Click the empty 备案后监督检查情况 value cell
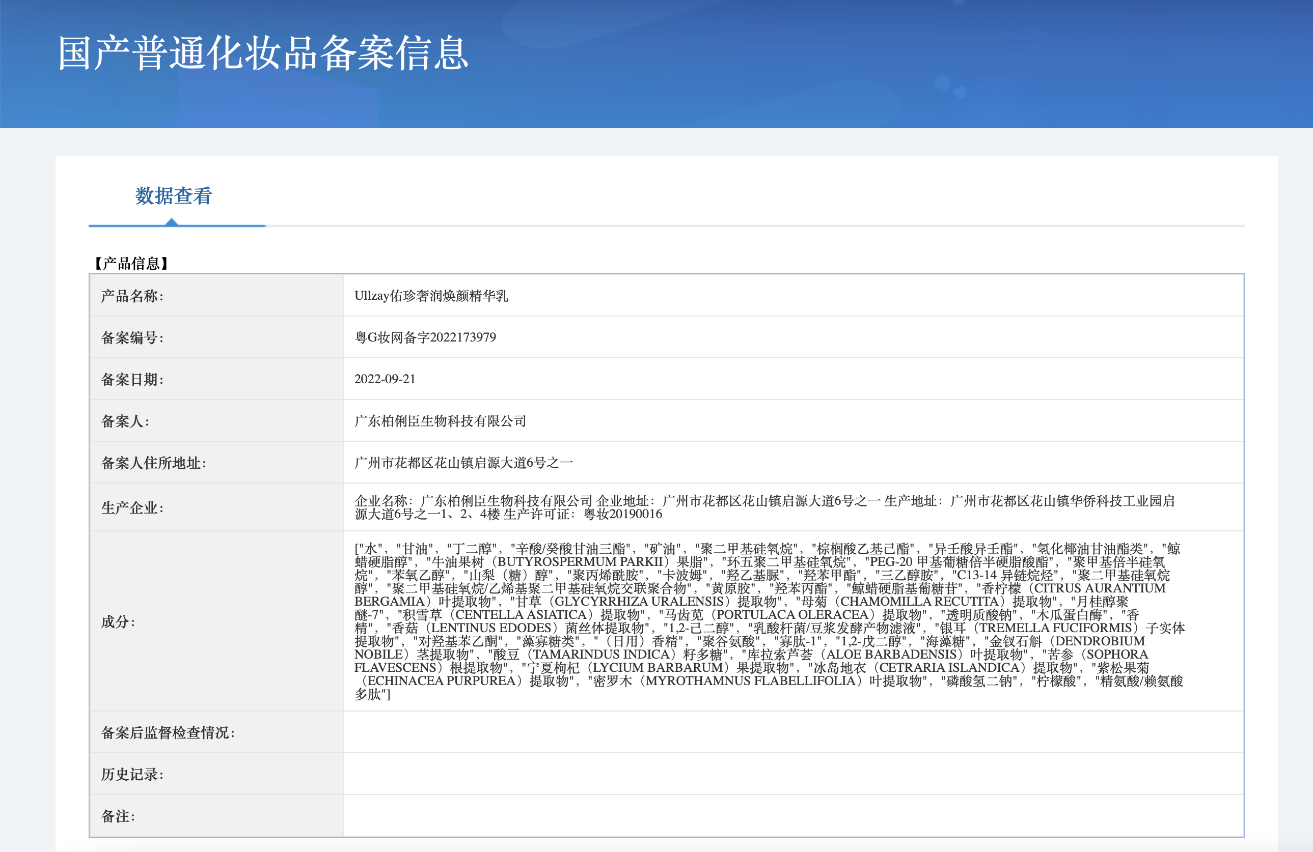Screen dimensions: 1313x852 pos(794,732)
